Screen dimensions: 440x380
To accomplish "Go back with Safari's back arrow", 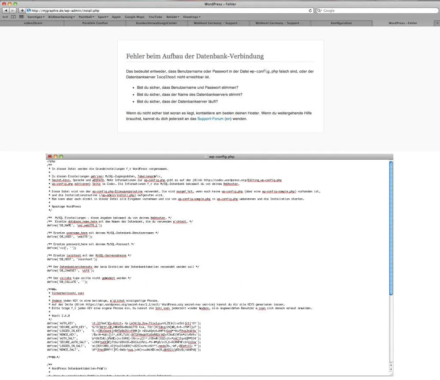I will [6, 11].
